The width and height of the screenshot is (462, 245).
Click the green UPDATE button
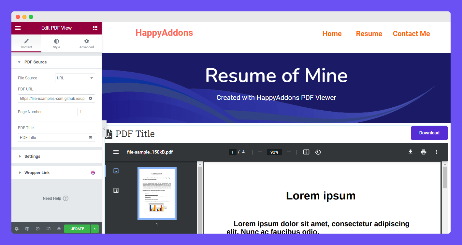pos(77,229)
